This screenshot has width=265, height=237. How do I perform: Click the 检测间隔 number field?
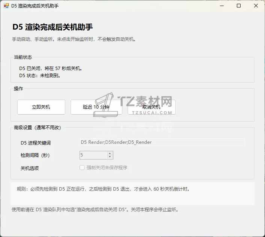pos(96,155)
